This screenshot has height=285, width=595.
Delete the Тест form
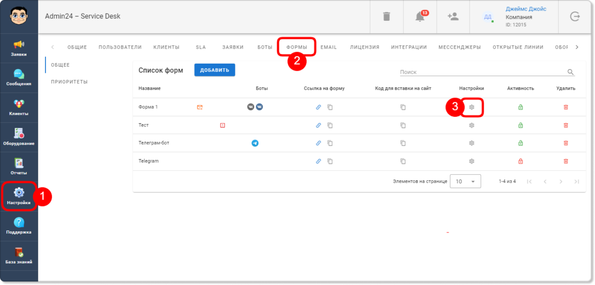click(566, 125)
